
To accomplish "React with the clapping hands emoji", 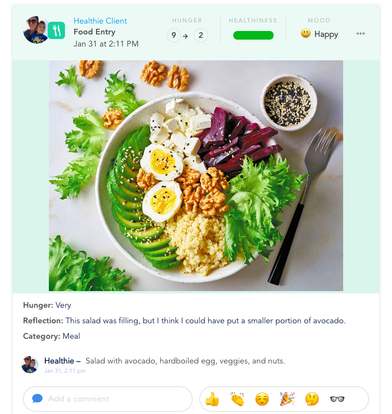I will tap(237, 398).
